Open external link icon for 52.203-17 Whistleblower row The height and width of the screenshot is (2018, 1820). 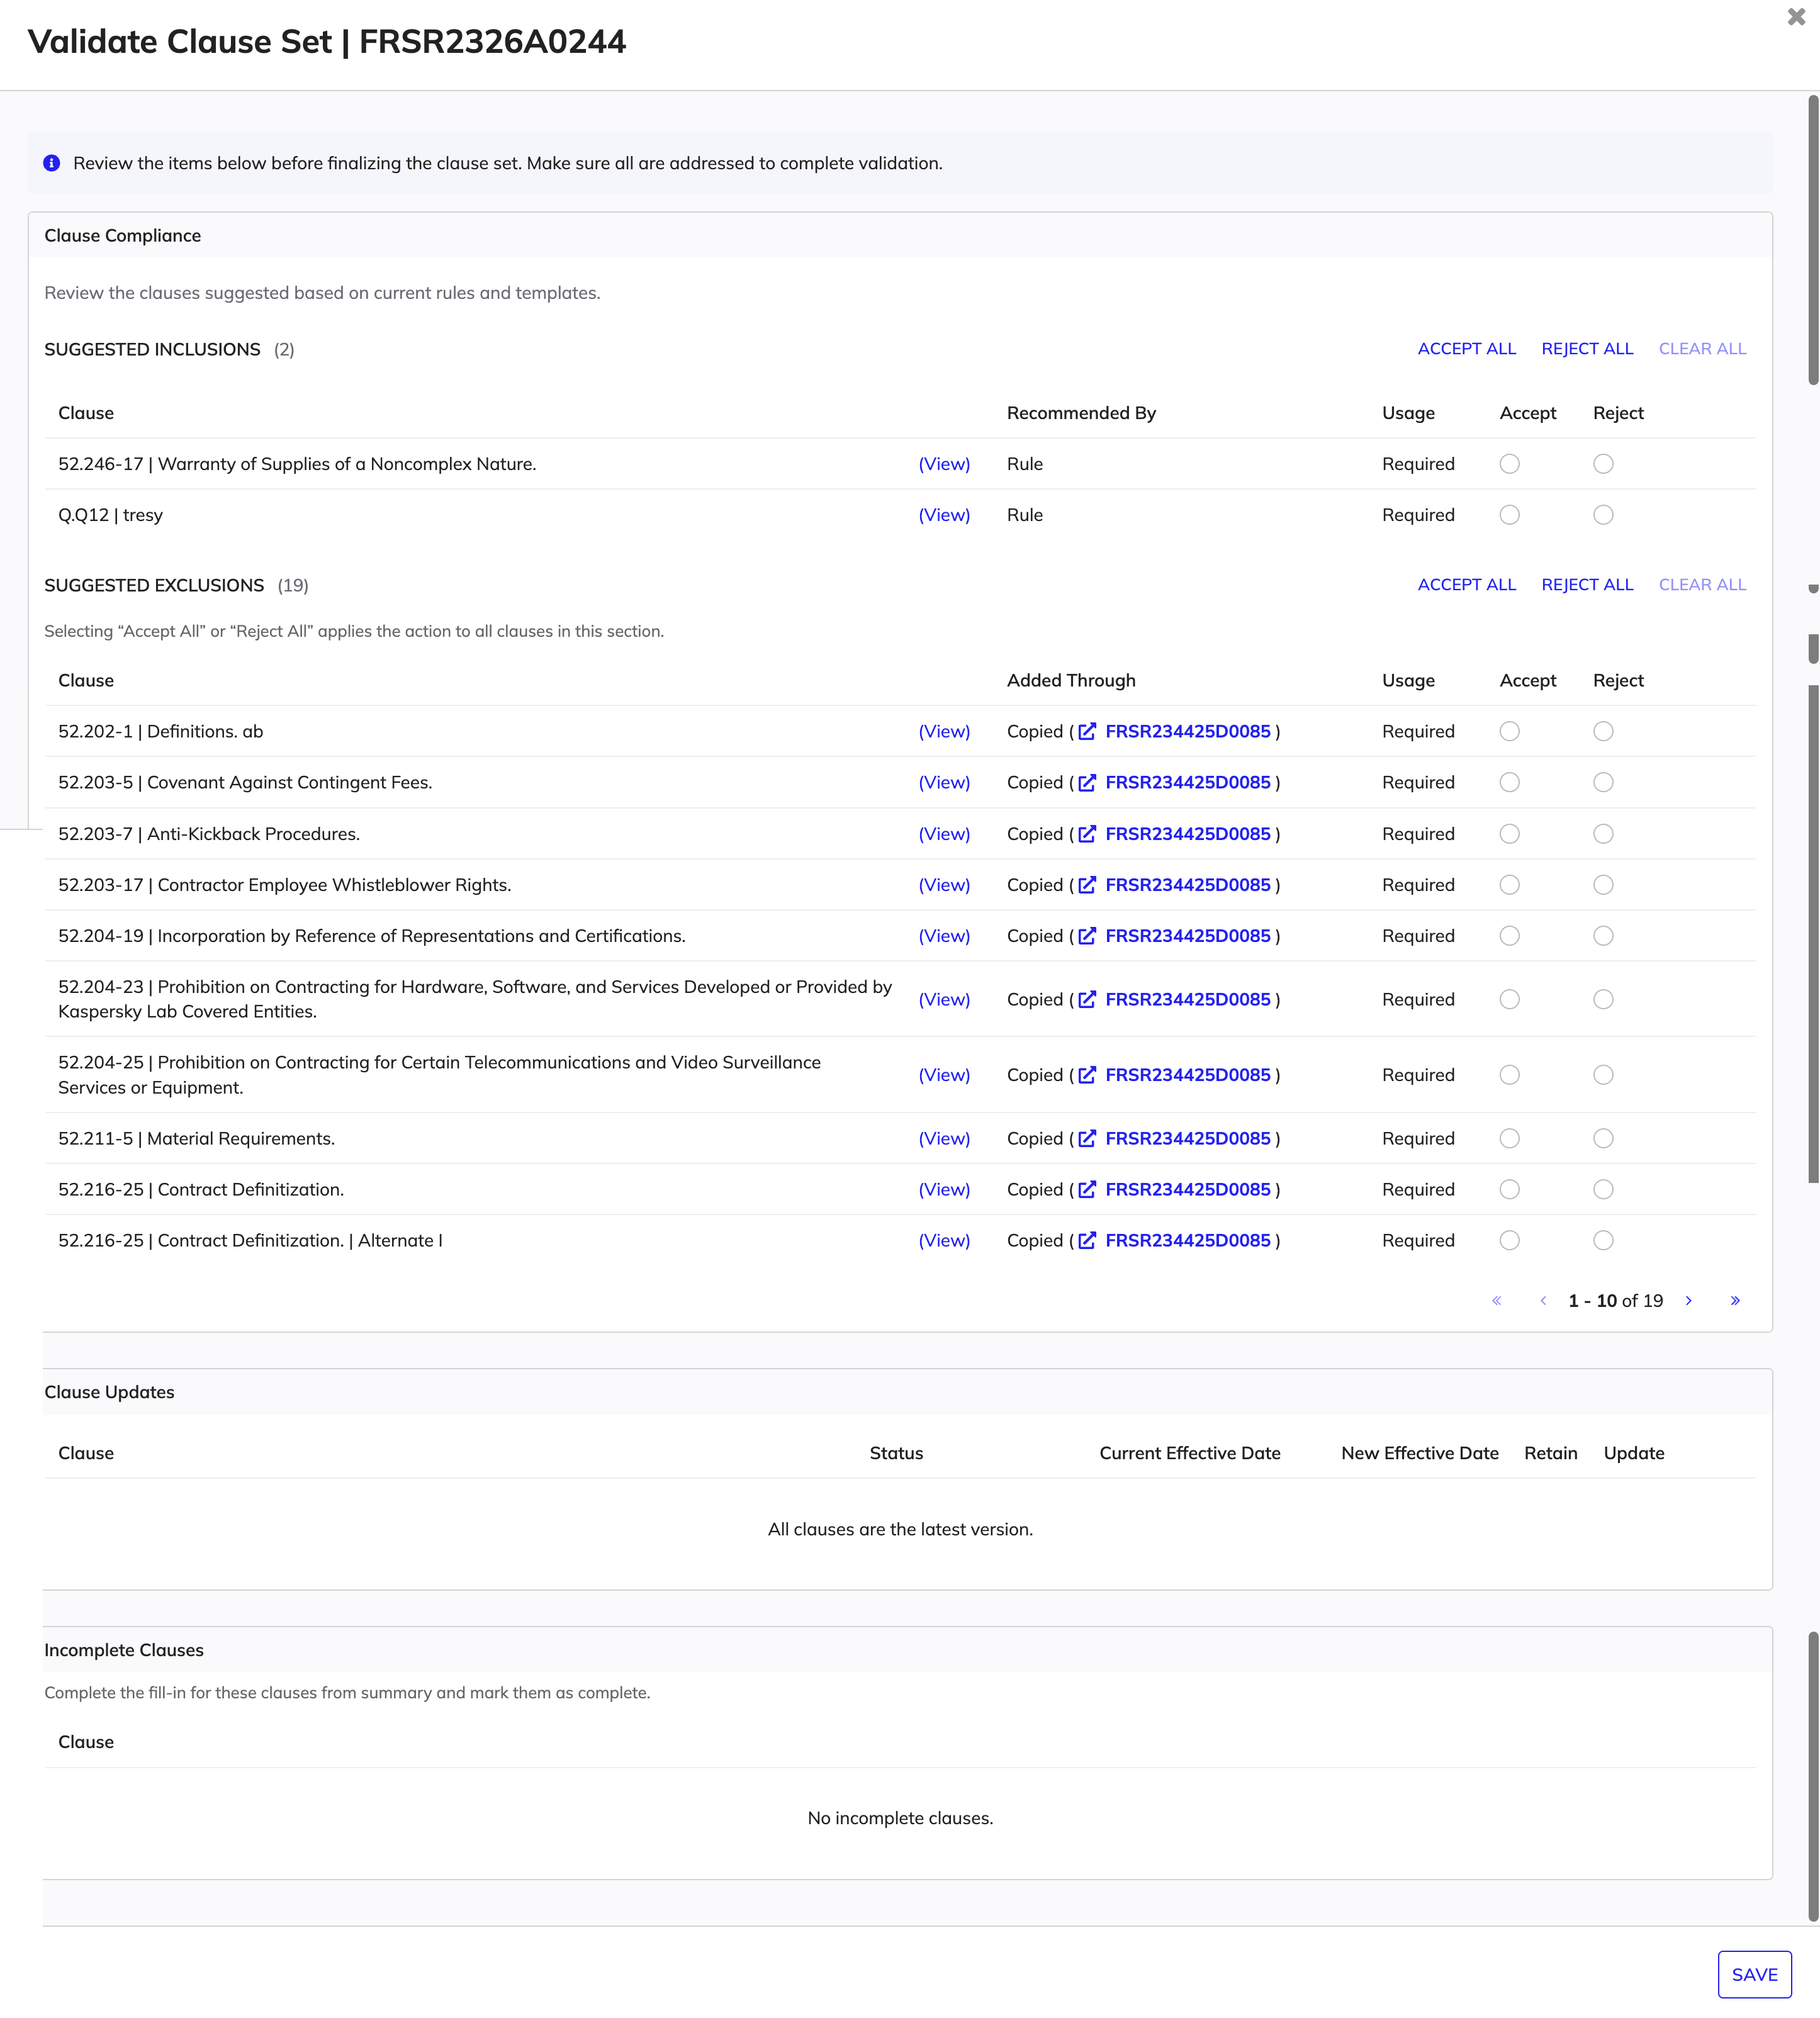1087,885
